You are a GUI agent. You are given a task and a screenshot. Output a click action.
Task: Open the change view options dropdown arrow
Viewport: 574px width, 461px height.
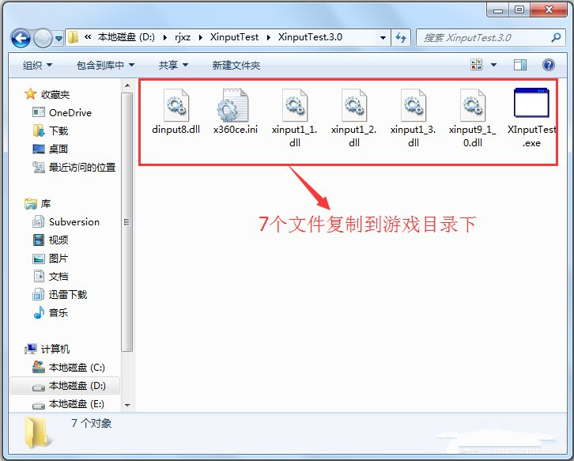[x=494, y=65]
